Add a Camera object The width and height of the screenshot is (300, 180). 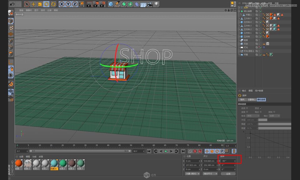(150, 4)
